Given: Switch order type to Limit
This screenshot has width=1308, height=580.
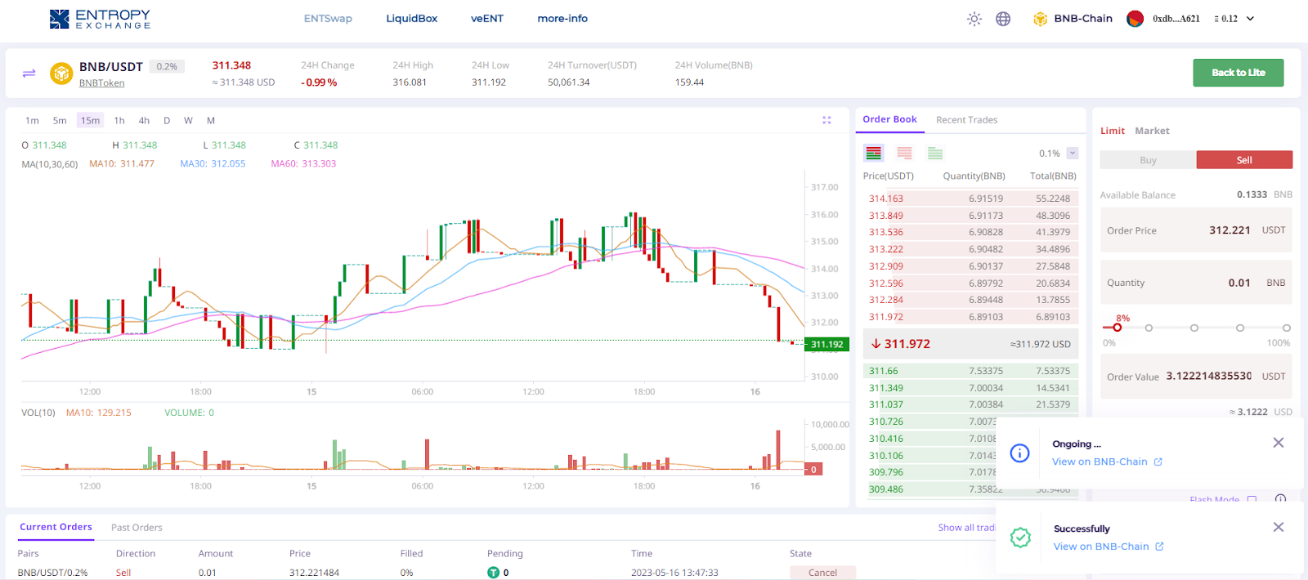Looking at the screenshot, I should pyautogui.click(x=1113, y=131).
